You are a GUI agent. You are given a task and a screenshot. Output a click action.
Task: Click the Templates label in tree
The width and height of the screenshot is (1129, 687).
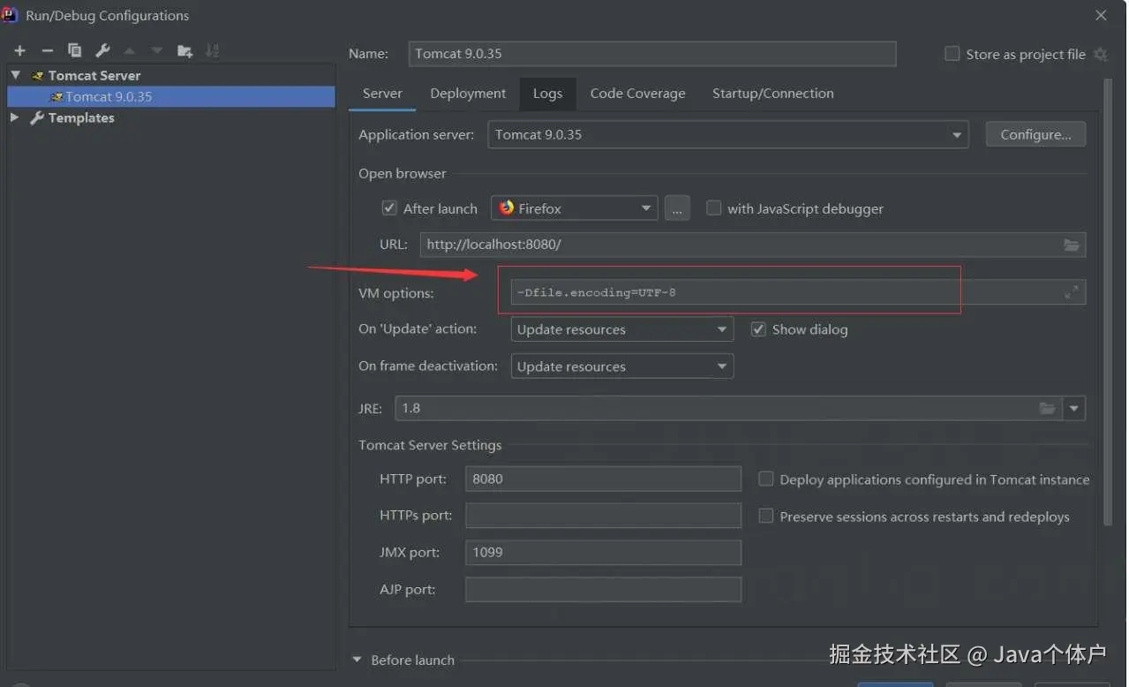pos(81,117)
